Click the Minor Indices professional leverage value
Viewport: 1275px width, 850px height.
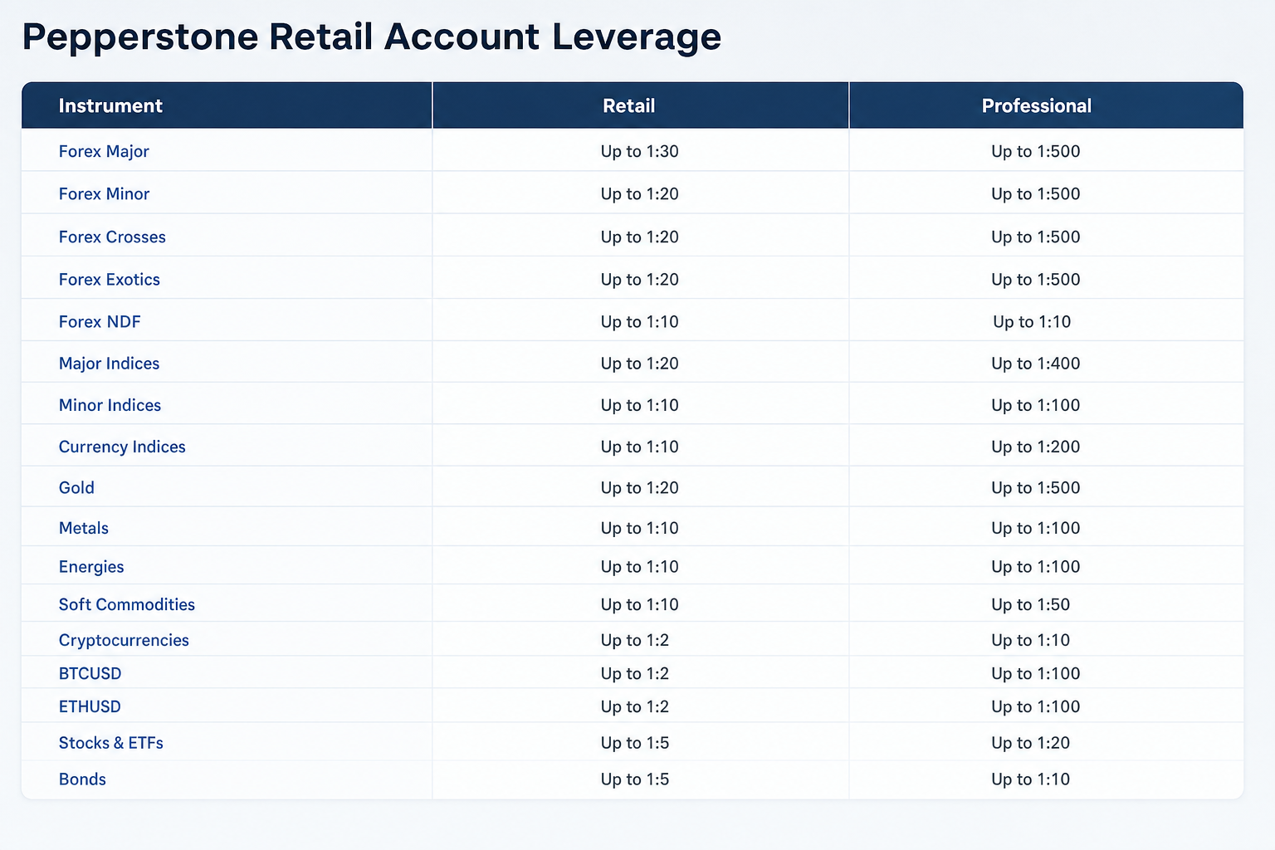click(x=1036, y=405)
